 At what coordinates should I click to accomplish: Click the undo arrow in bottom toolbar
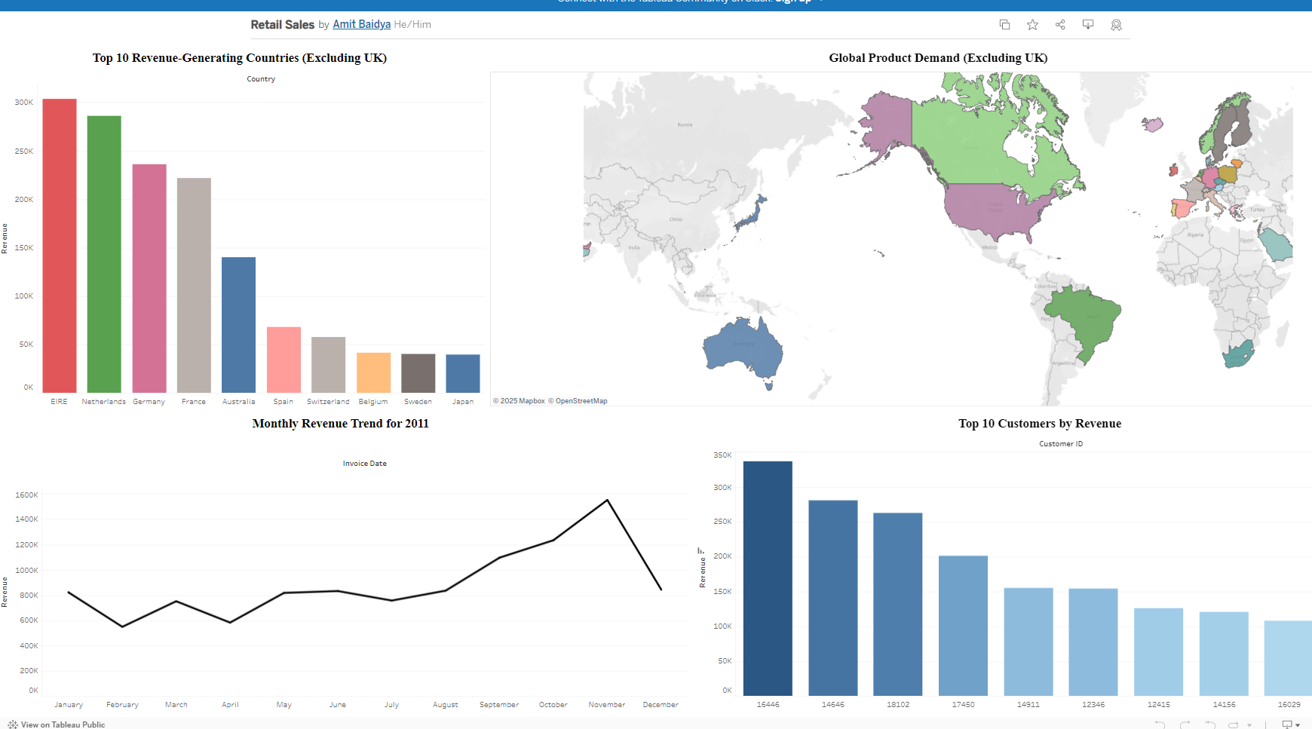(x=1160, y=724)
